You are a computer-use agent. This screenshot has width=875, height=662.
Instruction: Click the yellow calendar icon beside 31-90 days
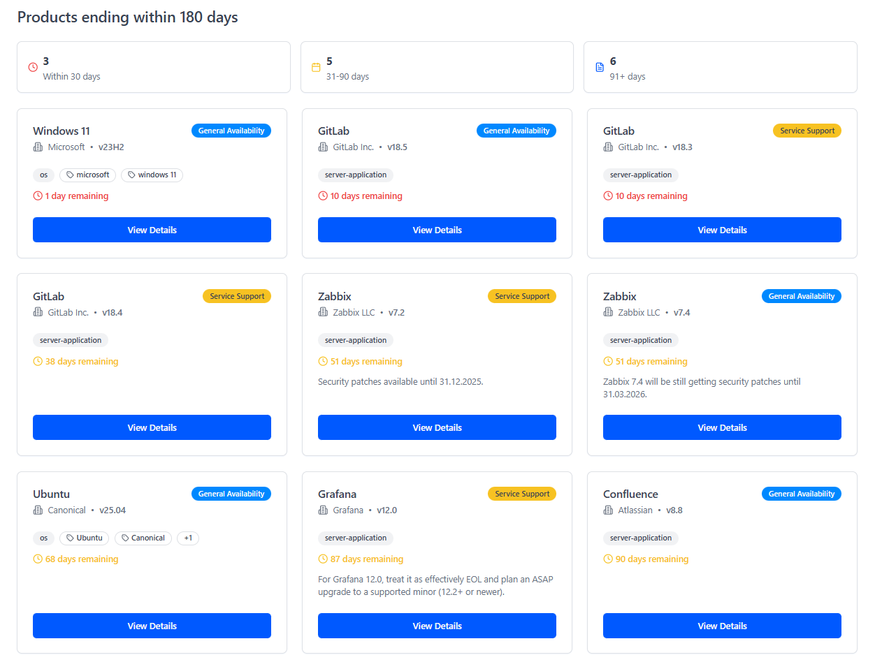(317, 66)
